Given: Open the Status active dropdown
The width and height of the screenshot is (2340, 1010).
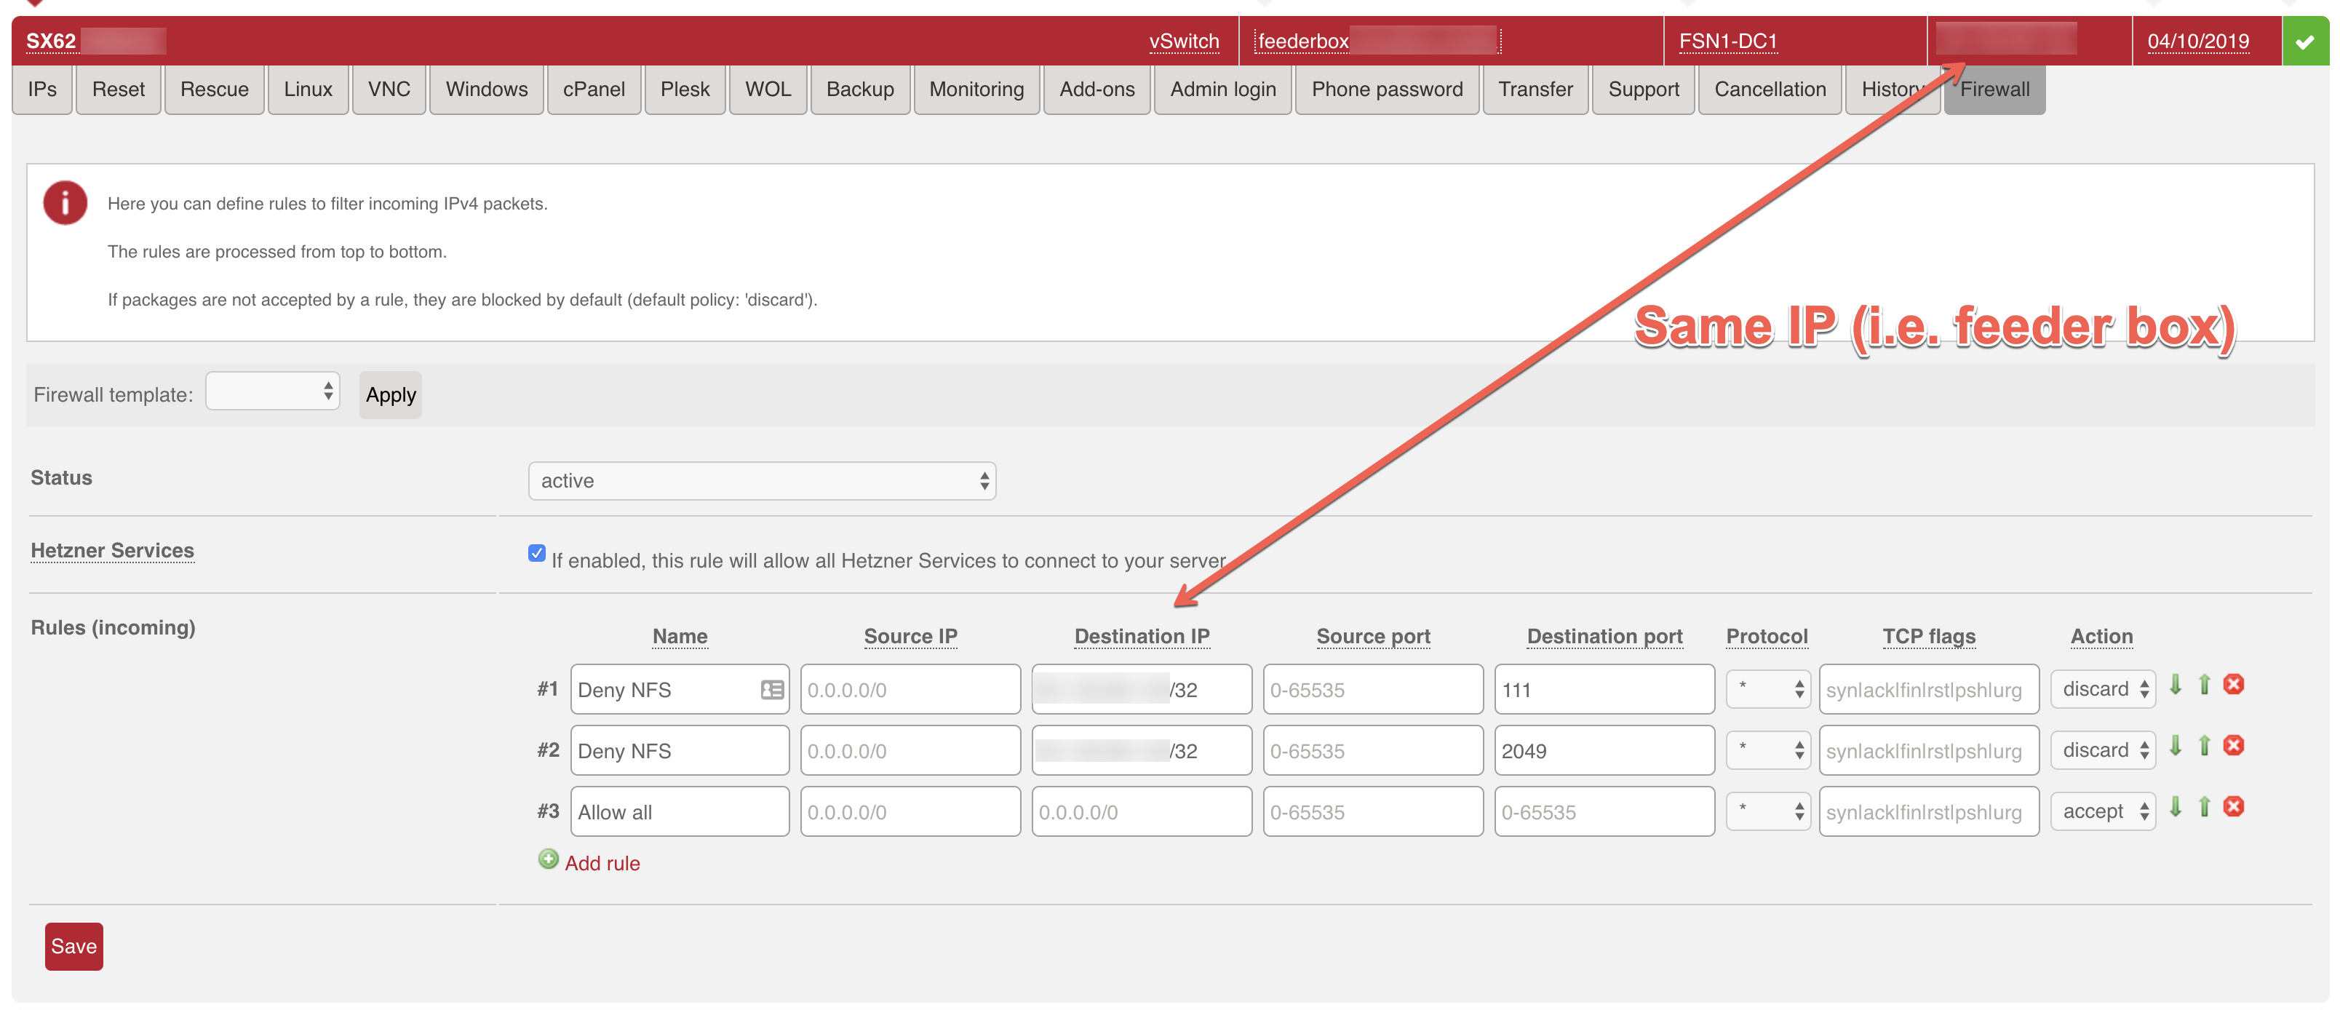Looking at the screenshot, I should click(x=761, y=480).
